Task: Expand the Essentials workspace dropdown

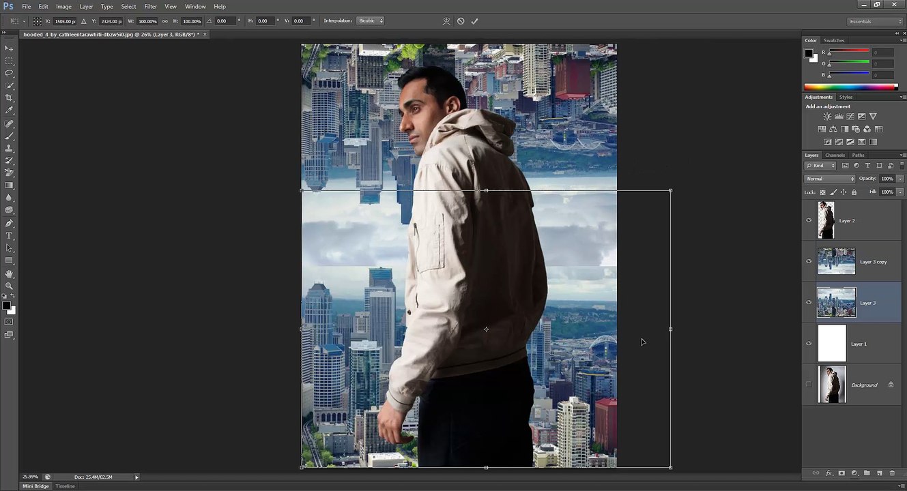Action: coord(875,22)
